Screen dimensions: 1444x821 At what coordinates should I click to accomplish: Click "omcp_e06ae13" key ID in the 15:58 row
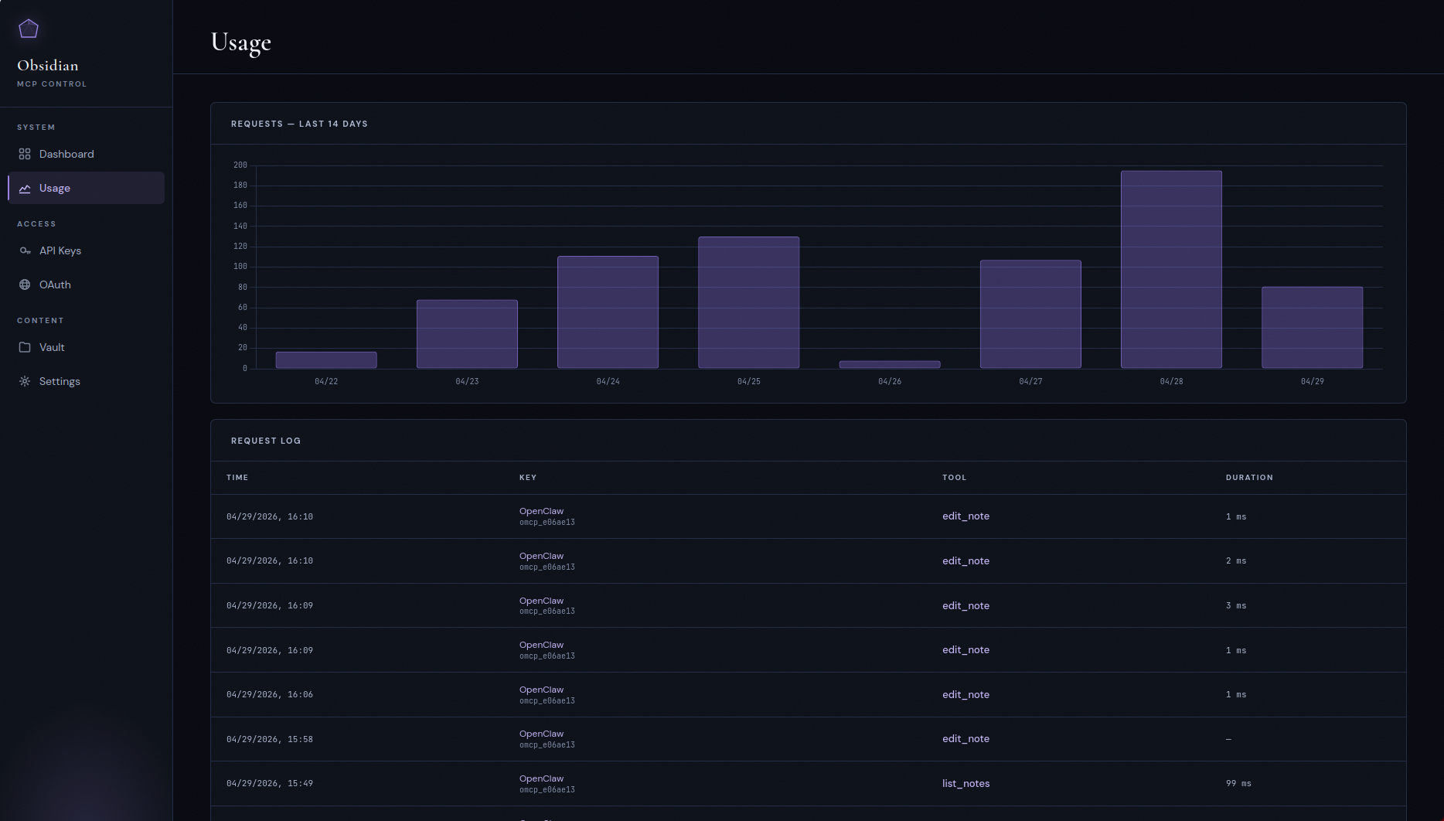[547, 745]
